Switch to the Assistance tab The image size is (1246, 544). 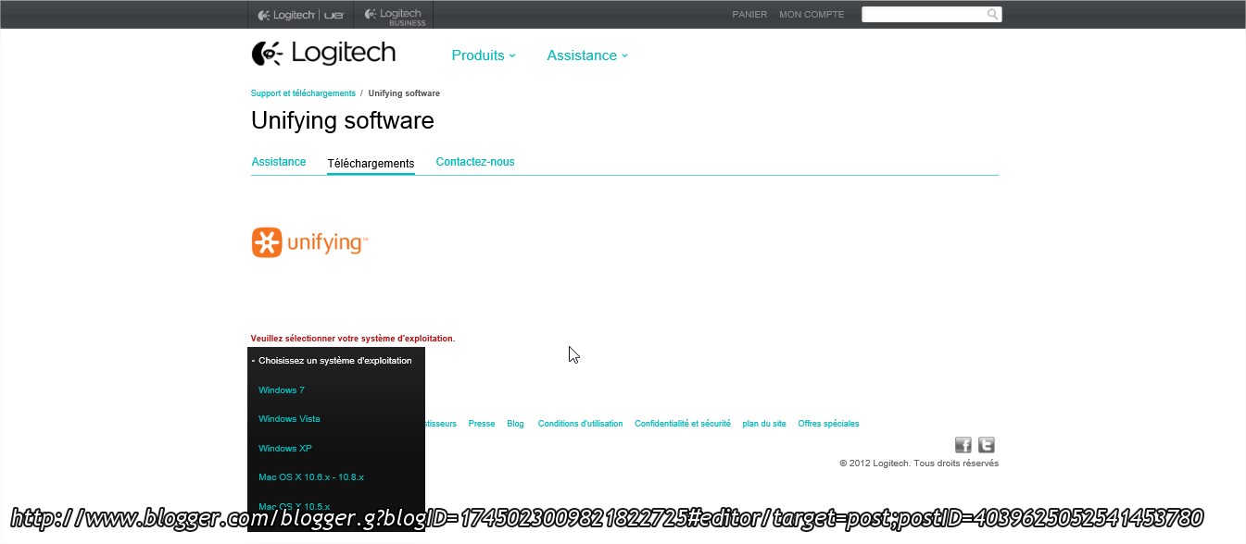click(279, 162)
